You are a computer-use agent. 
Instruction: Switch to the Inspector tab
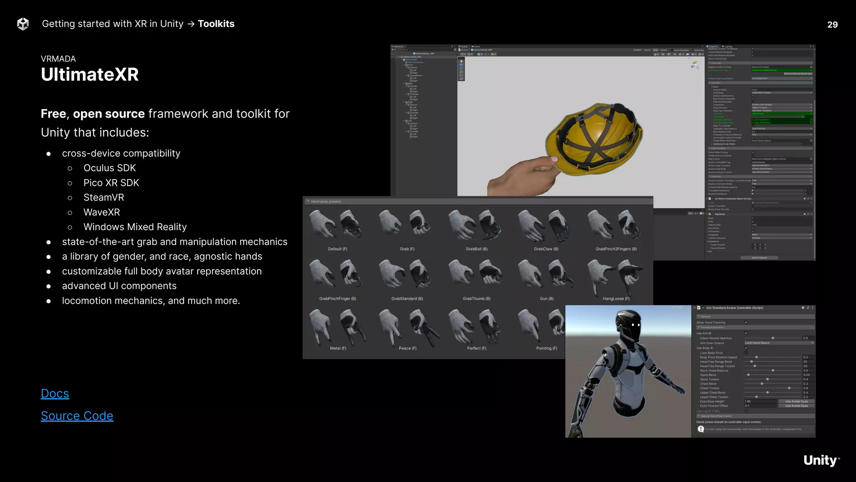pos(712,46)
